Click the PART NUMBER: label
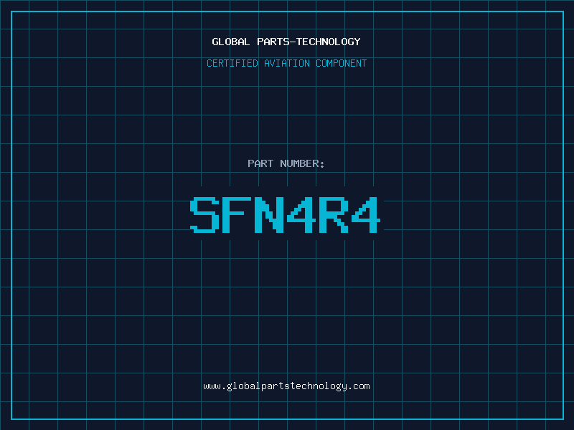574x430 pixels. coord(286,163)
